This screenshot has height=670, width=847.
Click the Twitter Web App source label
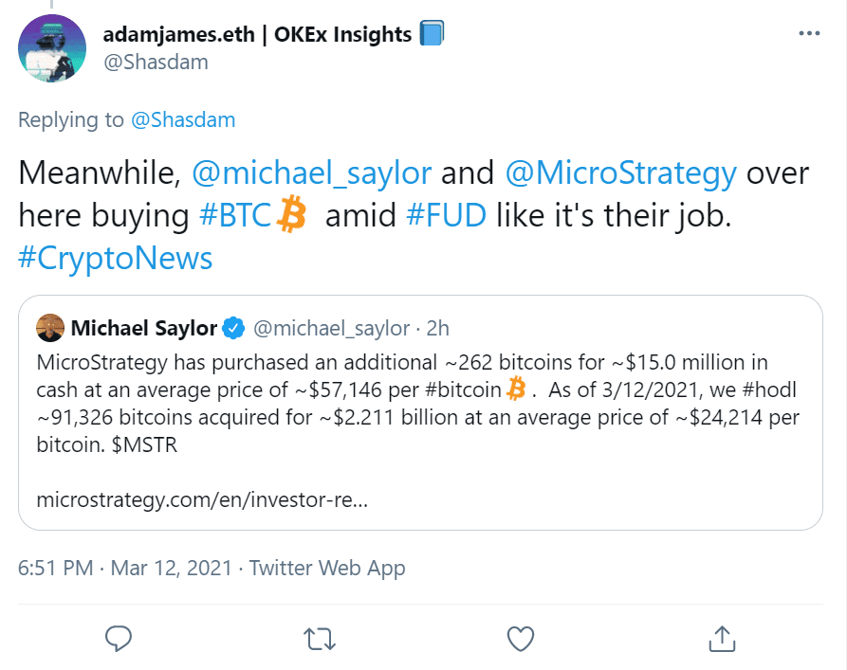click(327, 568)
